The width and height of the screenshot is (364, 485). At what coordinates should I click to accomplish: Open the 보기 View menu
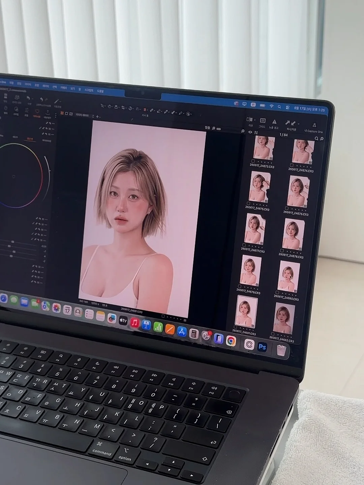(x=72, y=89)
